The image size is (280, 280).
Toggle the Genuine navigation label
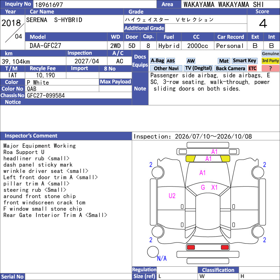270,54
